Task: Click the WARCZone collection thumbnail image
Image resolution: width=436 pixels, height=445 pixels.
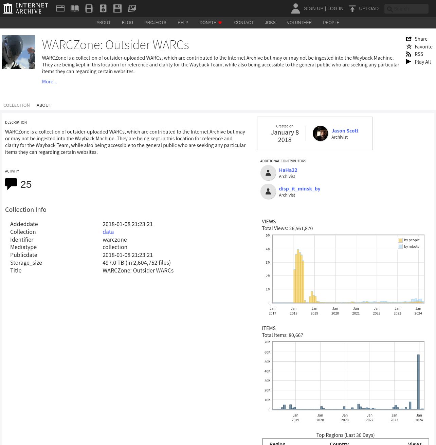Action: (x=18, y=52)
